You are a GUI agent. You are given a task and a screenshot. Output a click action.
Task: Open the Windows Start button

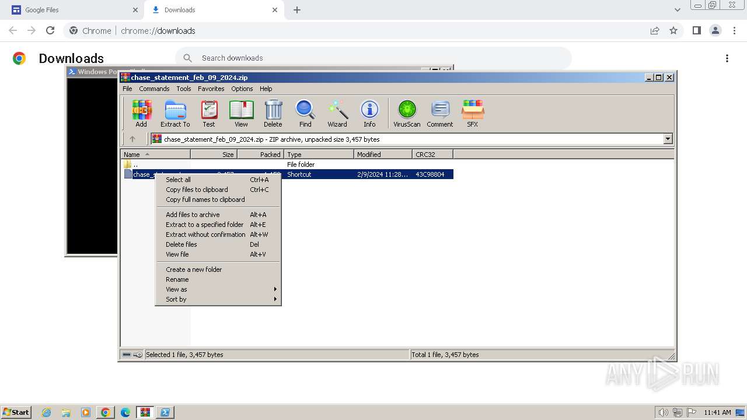(16, 412)
